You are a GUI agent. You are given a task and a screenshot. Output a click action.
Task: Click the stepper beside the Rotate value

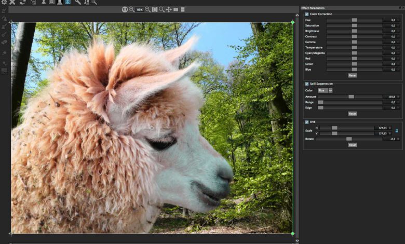pyautogui.click(x=399, y=139)
